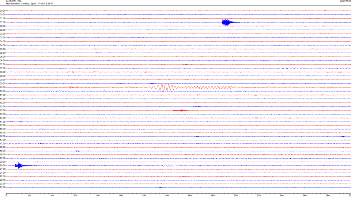Click the 6m axis tick label

tap(75, 196)
